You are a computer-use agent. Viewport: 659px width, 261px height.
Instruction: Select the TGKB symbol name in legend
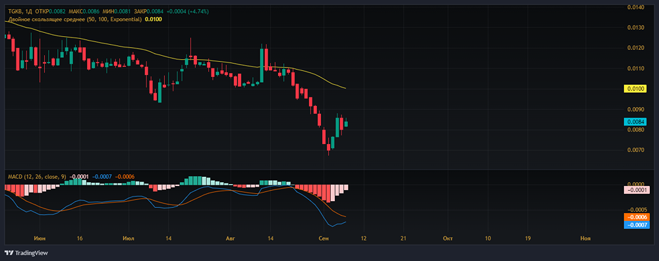click(x=16, y=11)
